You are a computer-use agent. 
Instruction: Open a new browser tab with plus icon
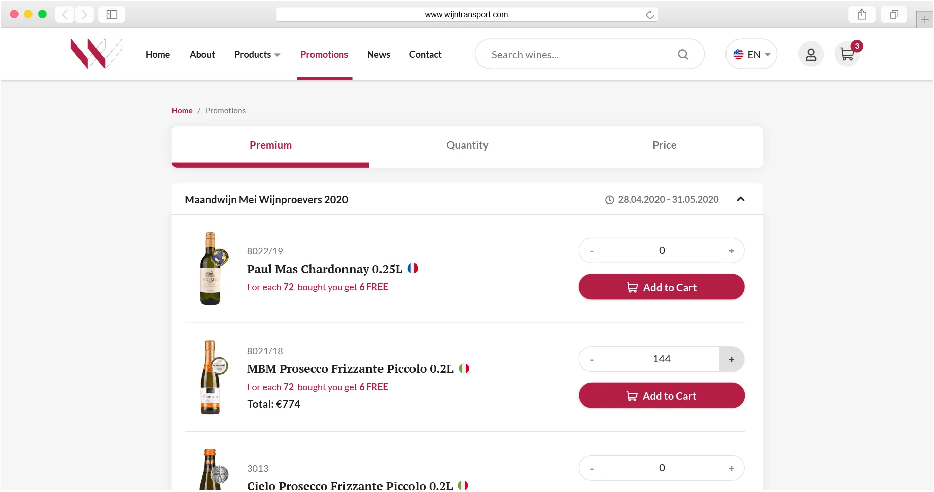(x=925, y=20)
